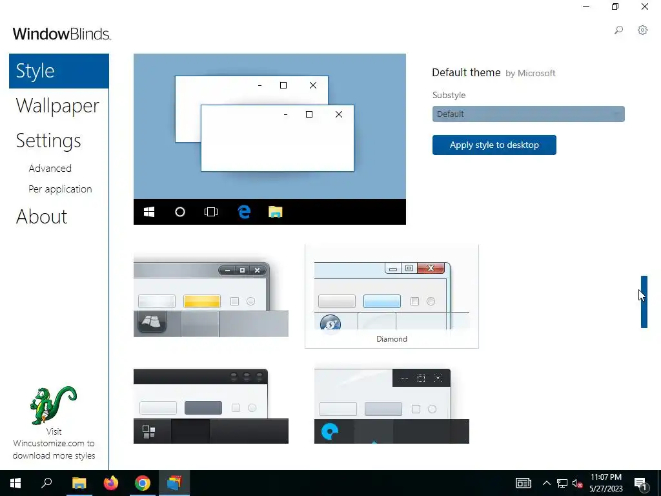Click the WindowBlinds taskbar app icon
The image size is (661, 496).
tap(174, 483)
